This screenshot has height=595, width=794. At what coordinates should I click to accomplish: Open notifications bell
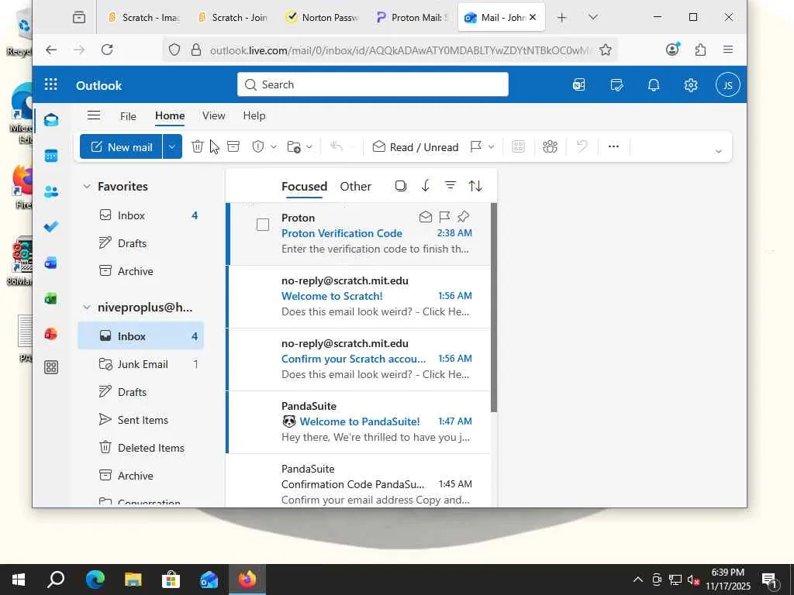tap(654, 84)
